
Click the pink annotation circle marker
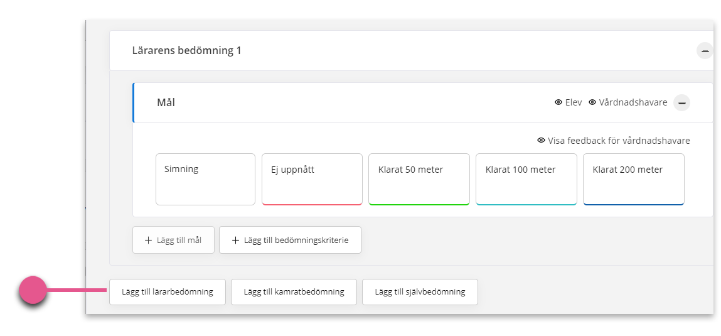pos(33,290)
